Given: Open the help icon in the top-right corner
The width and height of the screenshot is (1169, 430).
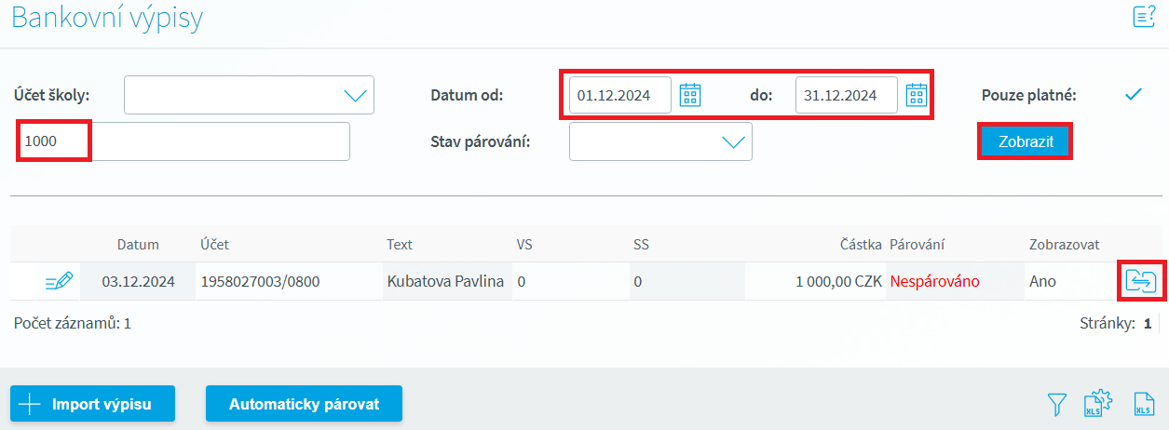Looking at the screenshot, I should pos(1143,16).
